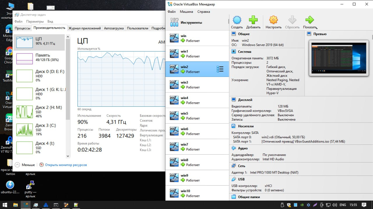Click the Система section header
This screenshot has height=209, width=373.
(244, 51)
